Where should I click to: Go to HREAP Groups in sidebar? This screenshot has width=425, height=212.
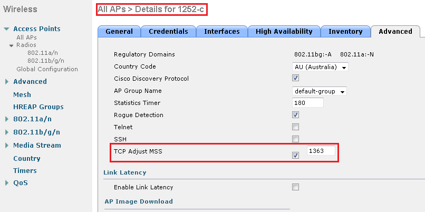tap(38, 107)
